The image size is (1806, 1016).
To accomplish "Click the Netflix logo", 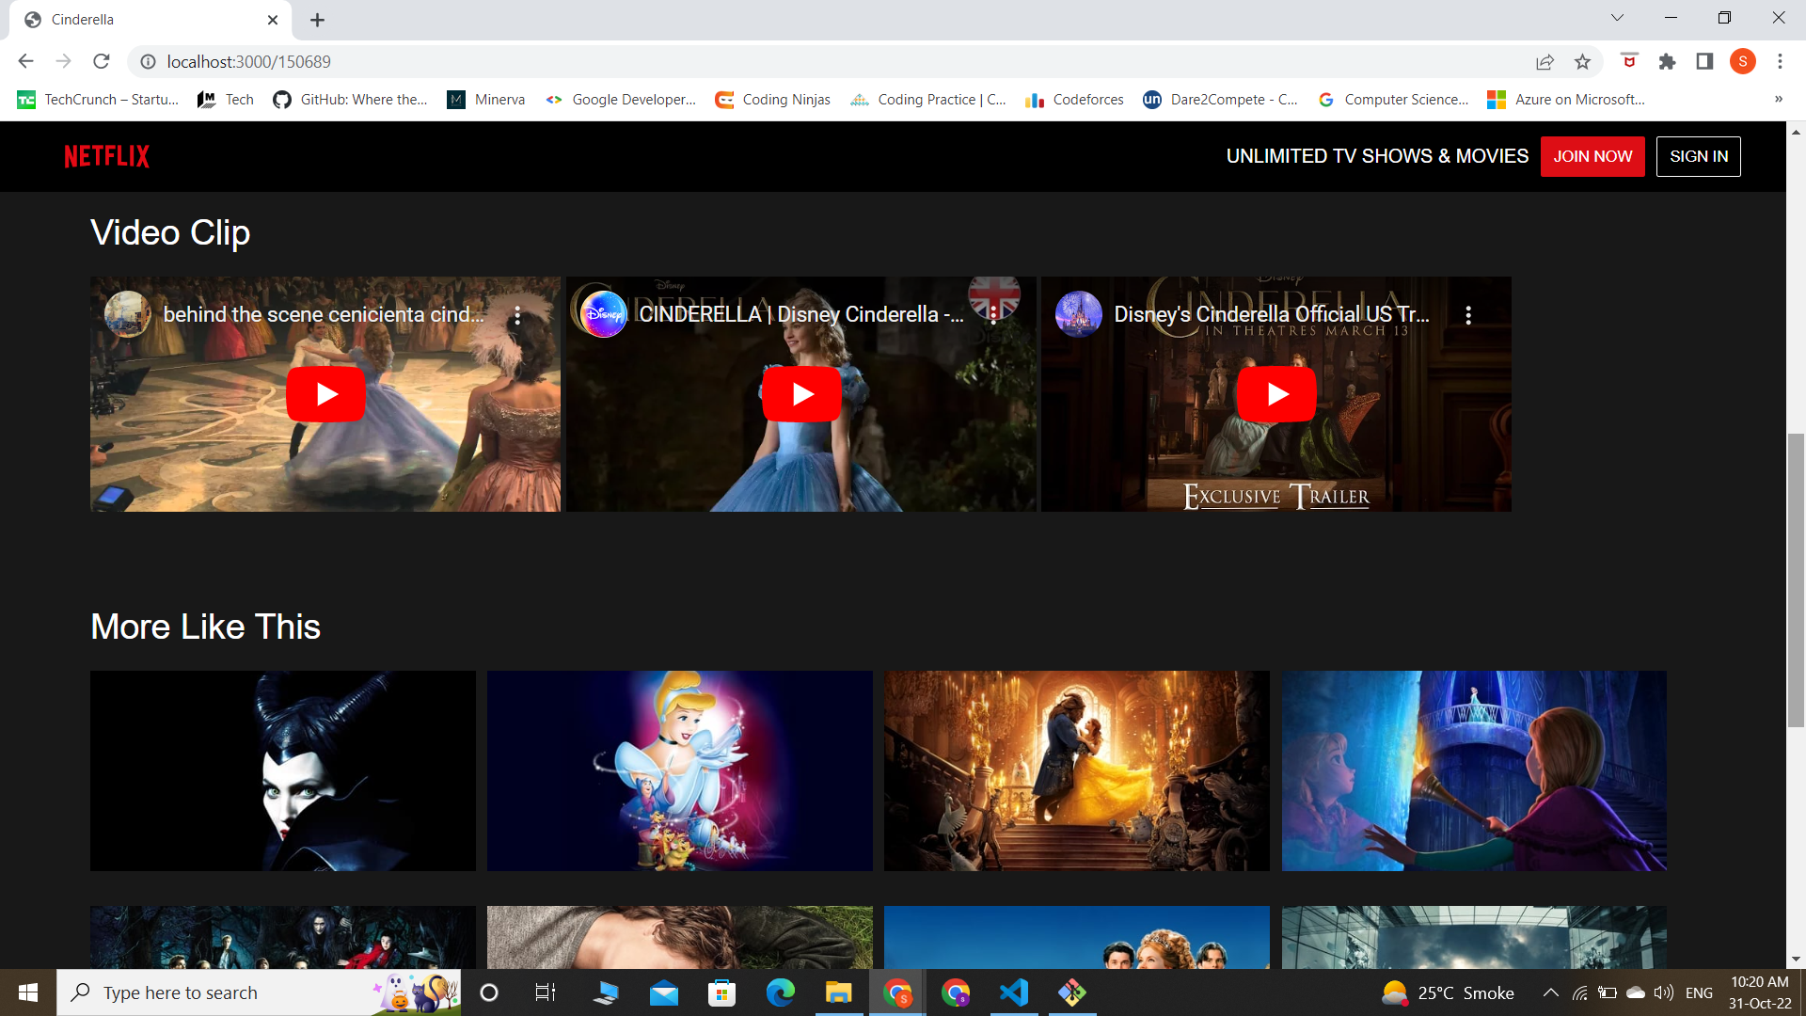I will 105,156.
